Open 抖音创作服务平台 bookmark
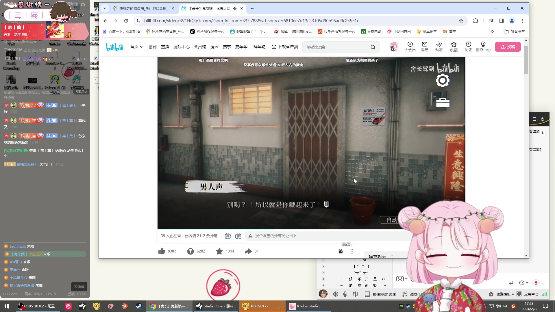Screen dimensions: 555x312 tap(207, 31)
